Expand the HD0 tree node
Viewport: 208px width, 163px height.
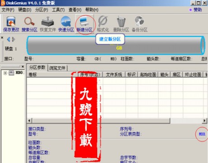[x=5, y=73]
